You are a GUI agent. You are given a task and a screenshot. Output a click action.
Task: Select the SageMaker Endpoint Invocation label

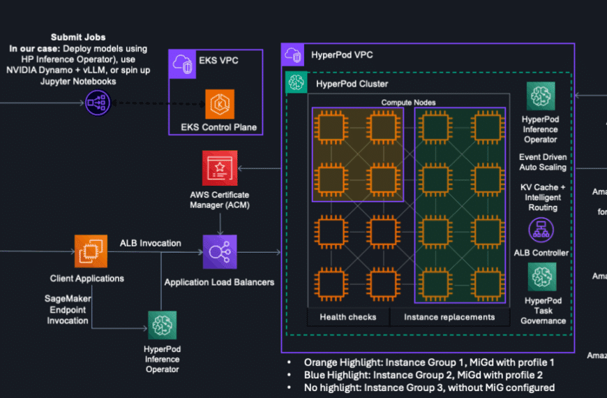click(68, 309)
